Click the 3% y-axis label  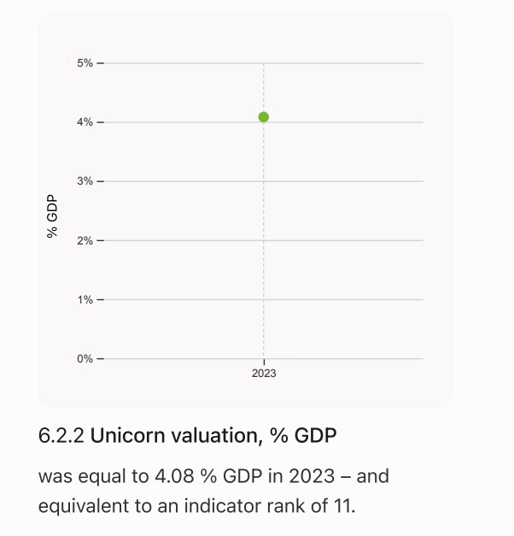85,181
